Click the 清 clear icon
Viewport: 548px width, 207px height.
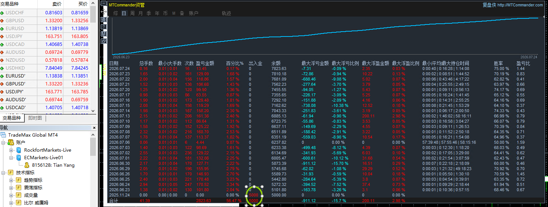[104, 20]
